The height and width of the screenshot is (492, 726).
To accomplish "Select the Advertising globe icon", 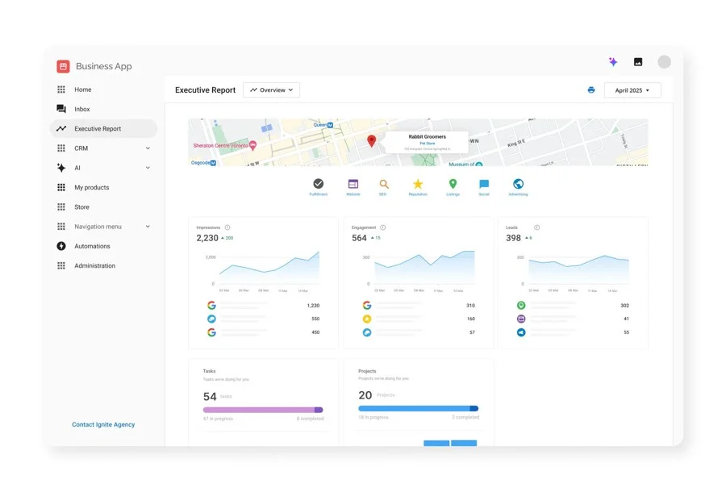I will 518,184.
